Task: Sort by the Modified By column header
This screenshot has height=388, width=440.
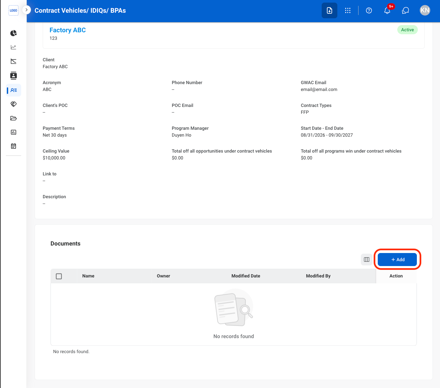Action: coord(318,276)
